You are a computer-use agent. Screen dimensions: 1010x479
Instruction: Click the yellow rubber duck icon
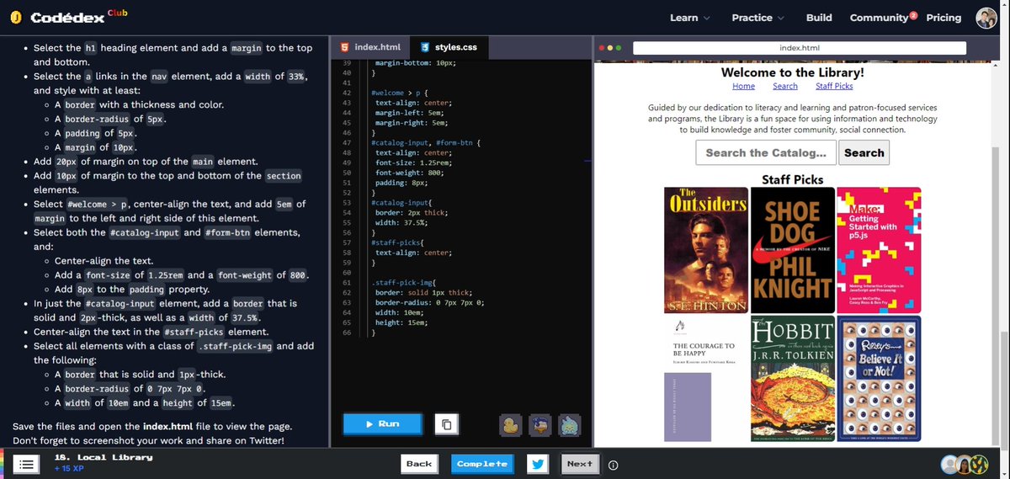click(x=509, y=425)
